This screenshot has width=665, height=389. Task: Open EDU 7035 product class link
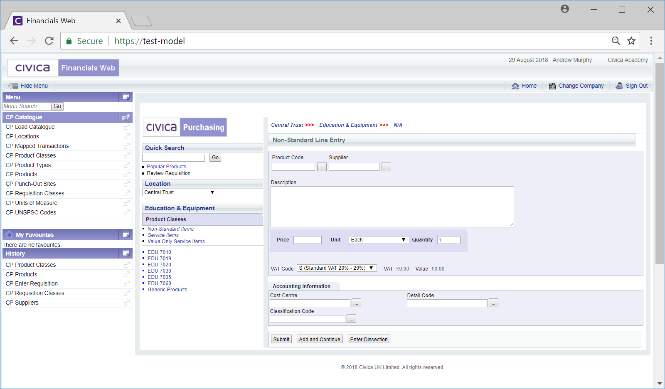pyautogui.click(x=159, y=277)
